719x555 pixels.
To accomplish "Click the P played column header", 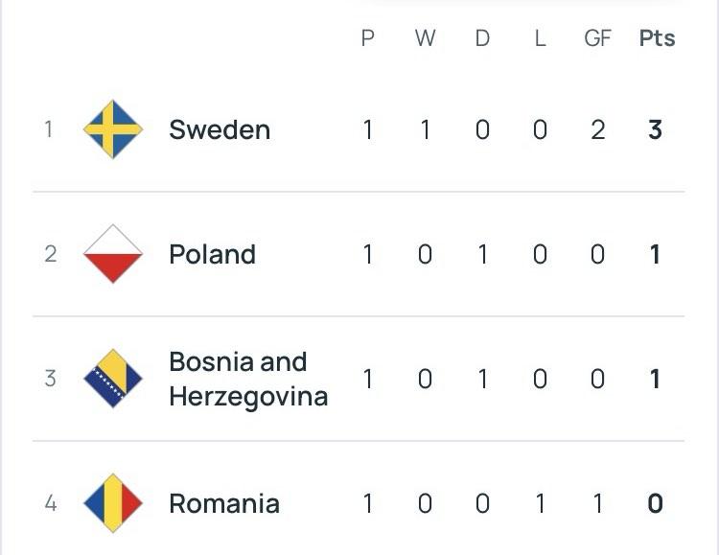I will click(368, 38).
